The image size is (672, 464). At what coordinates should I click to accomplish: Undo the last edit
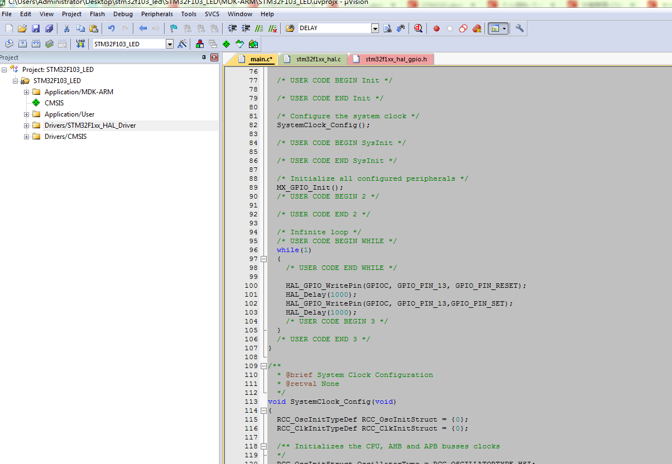click(112, 28)
